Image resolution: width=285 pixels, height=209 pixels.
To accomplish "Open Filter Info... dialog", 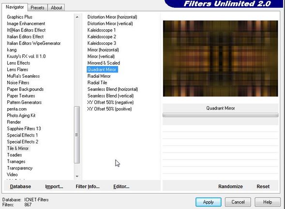I will pyautogui.click(x=88, y=186).
